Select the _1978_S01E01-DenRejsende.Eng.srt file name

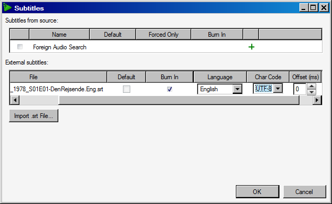point(57,89)
